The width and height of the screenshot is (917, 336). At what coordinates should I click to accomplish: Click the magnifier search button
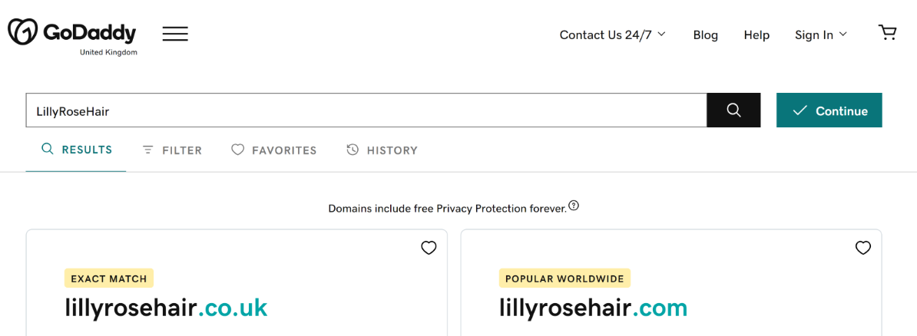click(x=733, y=110)
